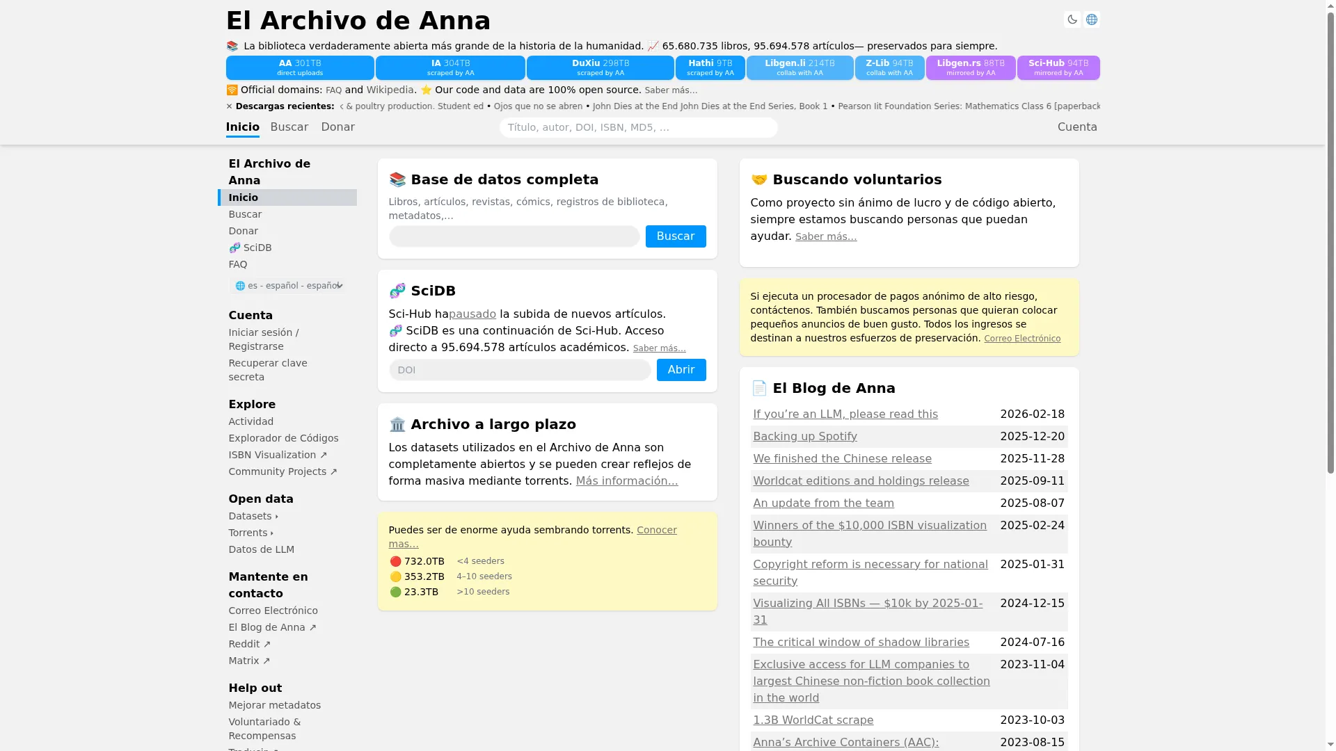Open the Cuenta menu
Image resolution: width=1336 pixels, height=751 pixels.
[1077, 127]
